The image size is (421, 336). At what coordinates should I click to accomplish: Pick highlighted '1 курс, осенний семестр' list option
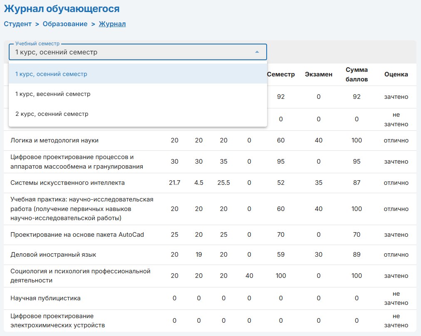[x=51, y=74]
